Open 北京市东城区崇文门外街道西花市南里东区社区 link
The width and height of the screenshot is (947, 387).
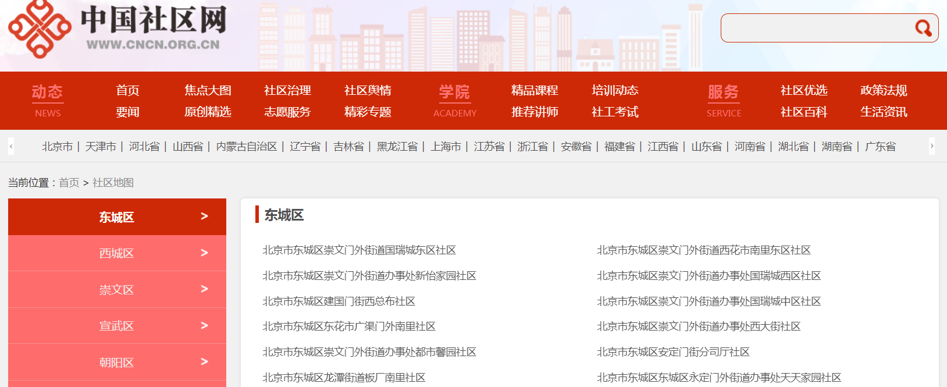click(x=704, y=250)
